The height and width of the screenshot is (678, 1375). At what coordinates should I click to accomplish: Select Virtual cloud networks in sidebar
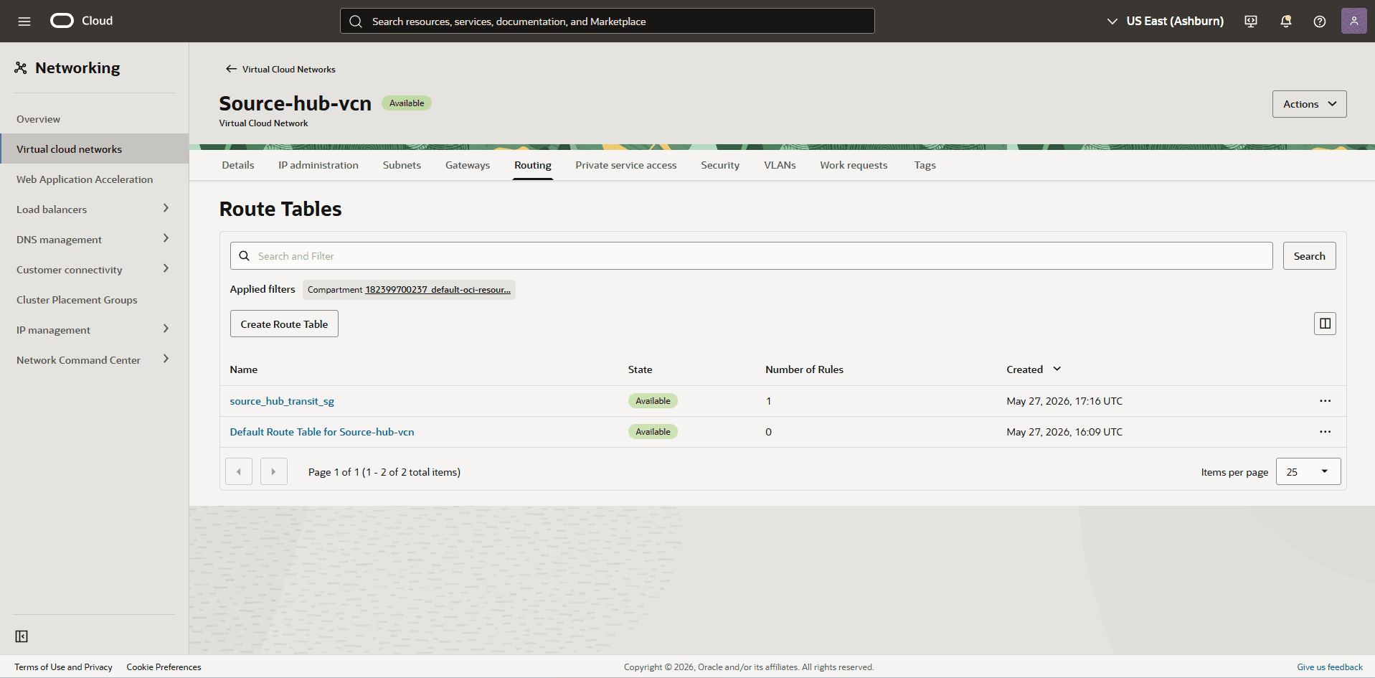[x=94, y=149]
